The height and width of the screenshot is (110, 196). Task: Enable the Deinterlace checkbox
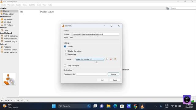pyautogui.click(x=66, y=54)
